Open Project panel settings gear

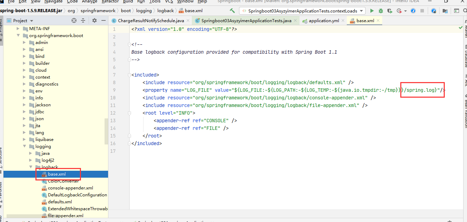(95, 21)
